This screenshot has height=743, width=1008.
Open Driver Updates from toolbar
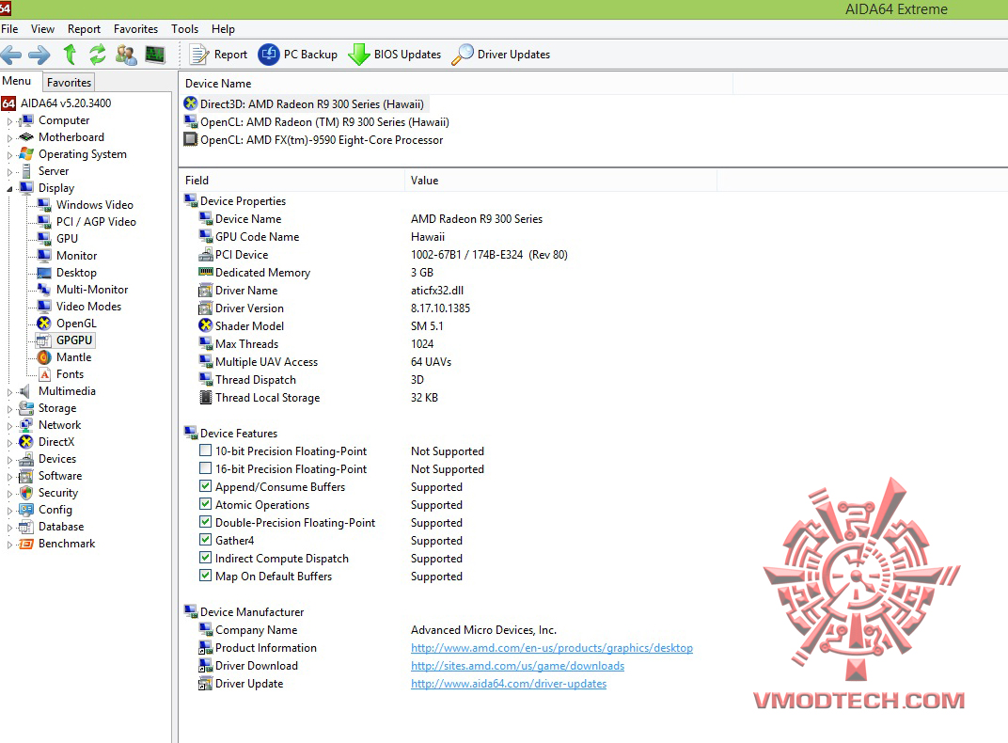(x=501, y=55)
